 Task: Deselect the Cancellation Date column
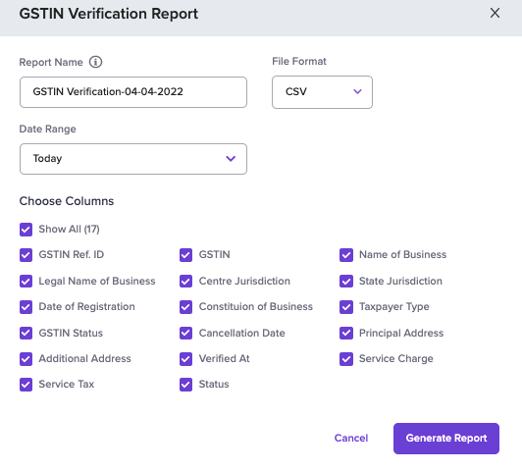click(185, 334)
